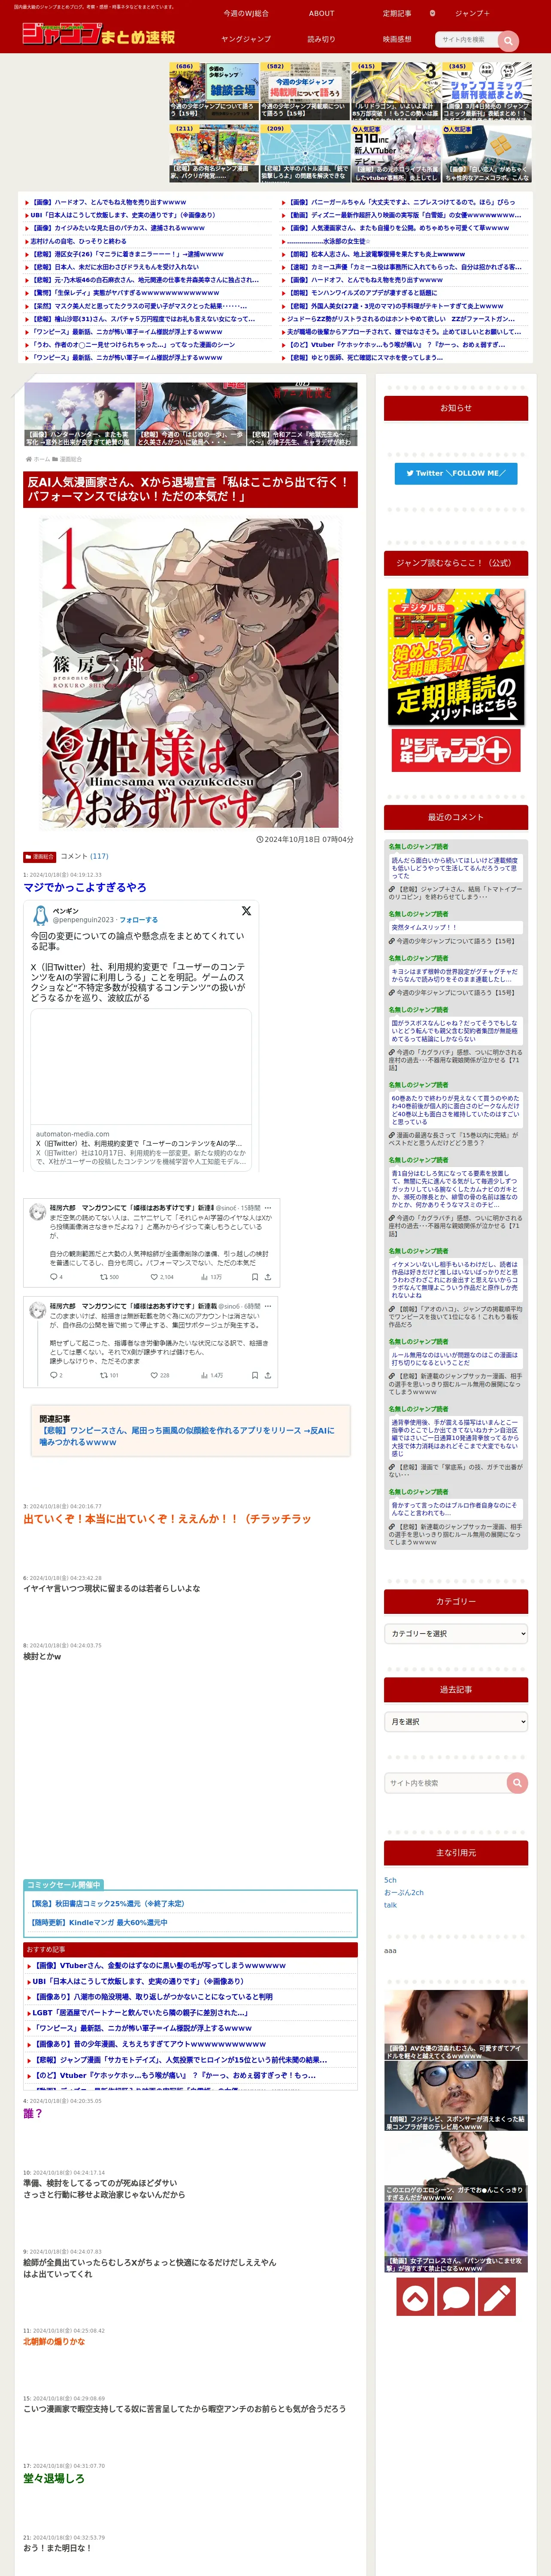Click 秋田書店コミック25%還元 sale link
Image resolution: width=551 pixels, height=2576 pixels.
coord(107,1904)
